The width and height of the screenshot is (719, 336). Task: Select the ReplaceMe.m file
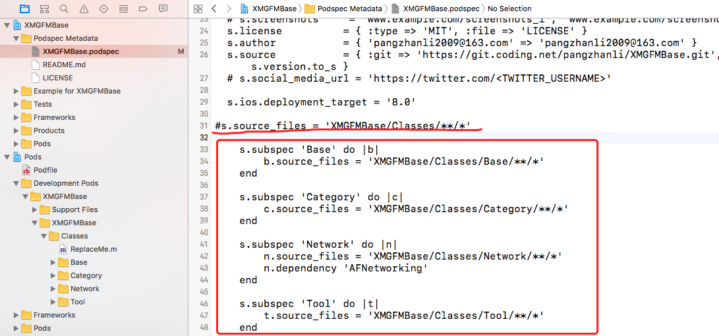click(x=94, y=249)
